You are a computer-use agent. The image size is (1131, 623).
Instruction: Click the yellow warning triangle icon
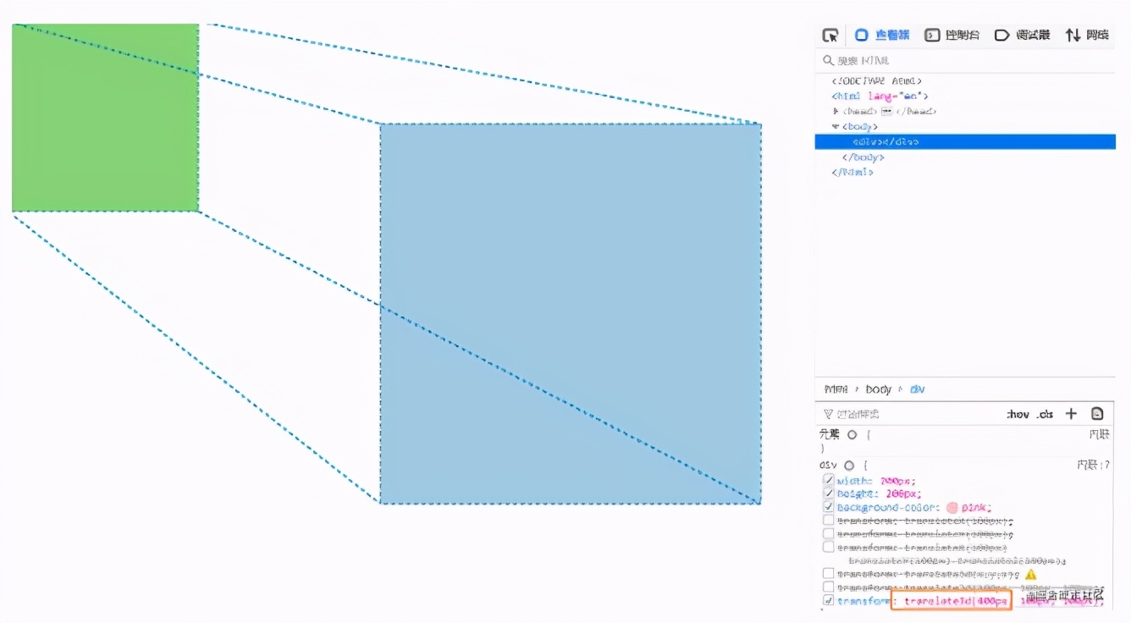[x=1030, y=574]
